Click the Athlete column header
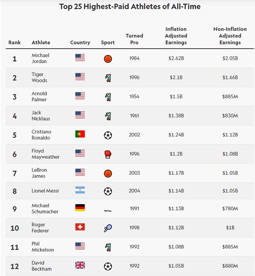The image size is (255, 276). (x=41, y=43)
